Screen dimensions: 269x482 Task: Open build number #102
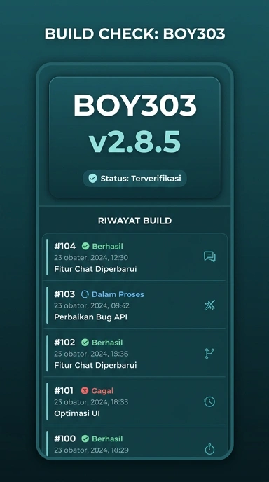click(64, 343)
